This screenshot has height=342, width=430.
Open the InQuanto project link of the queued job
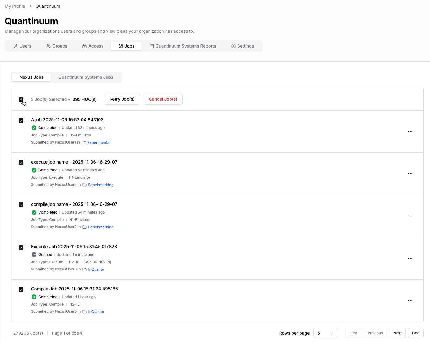tap(96, 269)
